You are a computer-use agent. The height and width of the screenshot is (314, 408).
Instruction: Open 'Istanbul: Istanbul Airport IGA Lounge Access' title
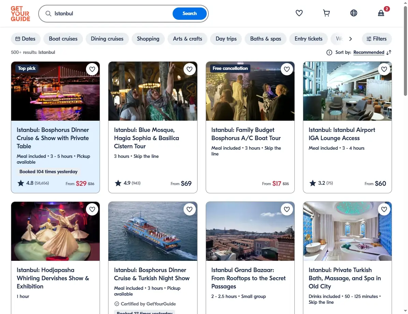tap(342, 134)
